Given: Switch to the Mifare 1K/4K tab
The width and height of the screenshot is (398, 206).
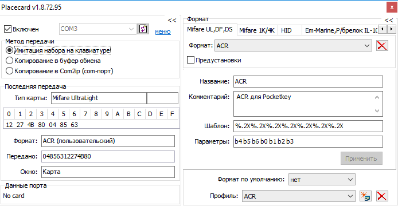Looking at the screenshot, I should pos(257,30).
